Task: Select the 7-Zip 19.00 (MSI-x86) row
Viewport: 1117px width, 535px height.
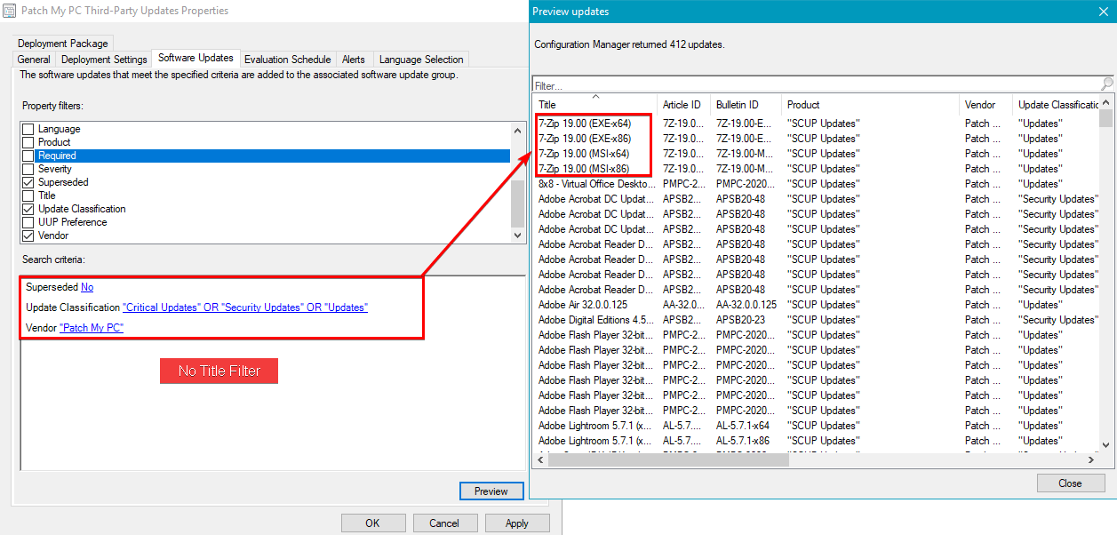Action: pyautogui.click(x=816, y=169)
